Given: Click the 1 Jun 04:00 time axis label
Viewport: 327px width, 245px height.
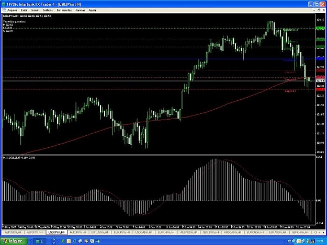Looking at the screenshot, I should pos(90,227).
